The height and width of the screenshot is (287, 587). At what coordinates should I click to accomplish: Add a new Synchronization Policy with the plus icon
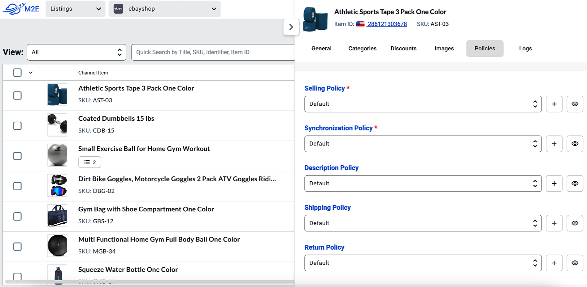point(554,144)
